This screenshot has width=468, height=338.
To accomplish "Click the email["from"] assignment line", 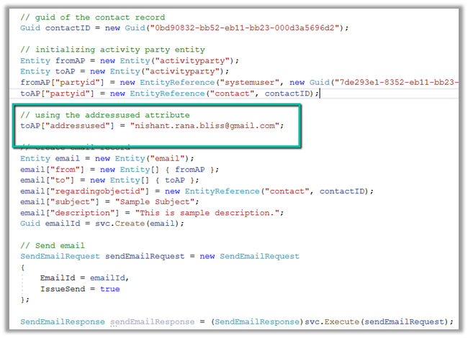I will point(117,169).
